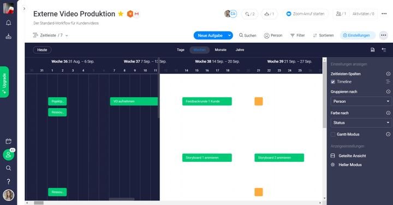Start a Zoom call
393x205 pixels.
(x=305, y=14)
